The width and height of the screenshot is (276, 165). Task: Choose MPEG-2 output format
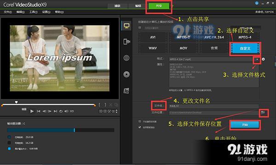point(184,37)
